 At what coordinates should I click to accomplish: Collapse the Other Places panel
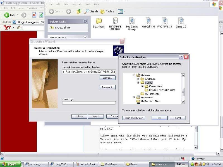pyautogui.click(x=85, y=38)
